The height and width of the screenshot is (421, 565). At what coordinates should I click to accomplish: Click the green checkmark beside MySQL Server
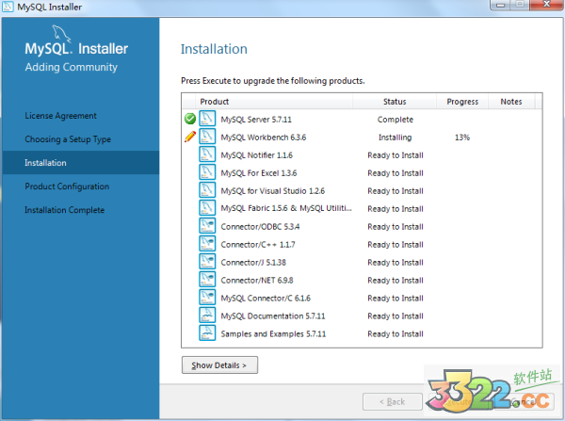(190, 120)
